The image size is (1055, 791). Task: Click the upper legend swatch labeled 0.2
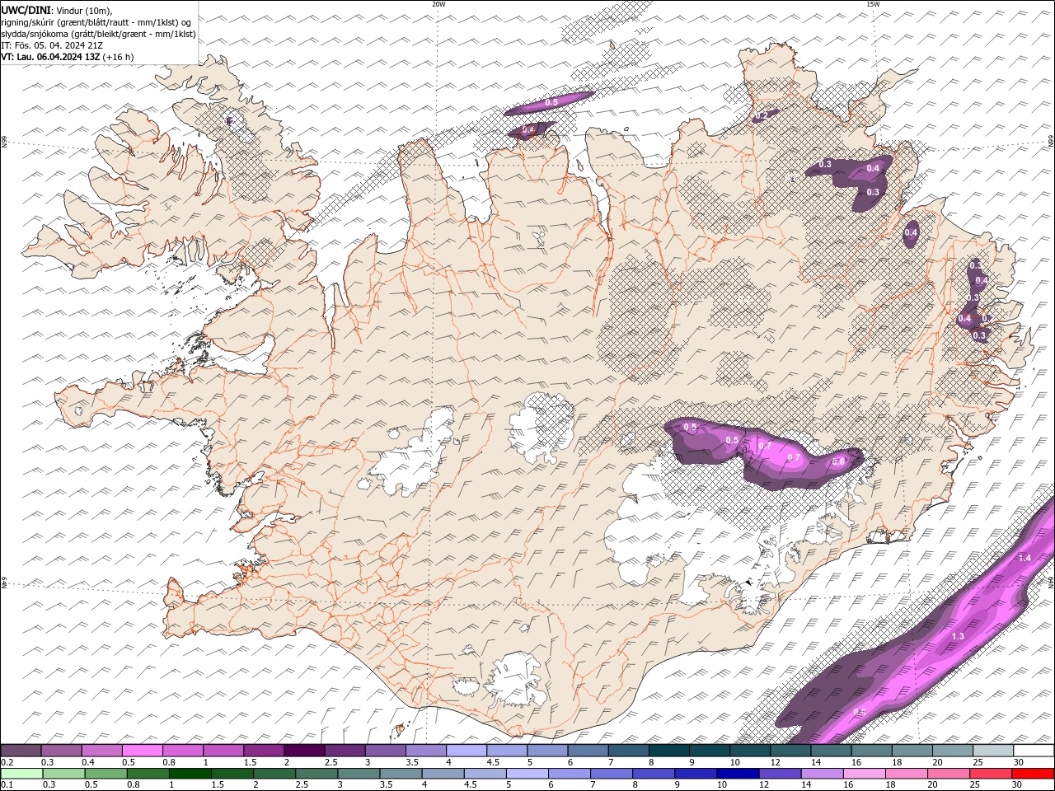pyautogui.click(x=21, y=751)
